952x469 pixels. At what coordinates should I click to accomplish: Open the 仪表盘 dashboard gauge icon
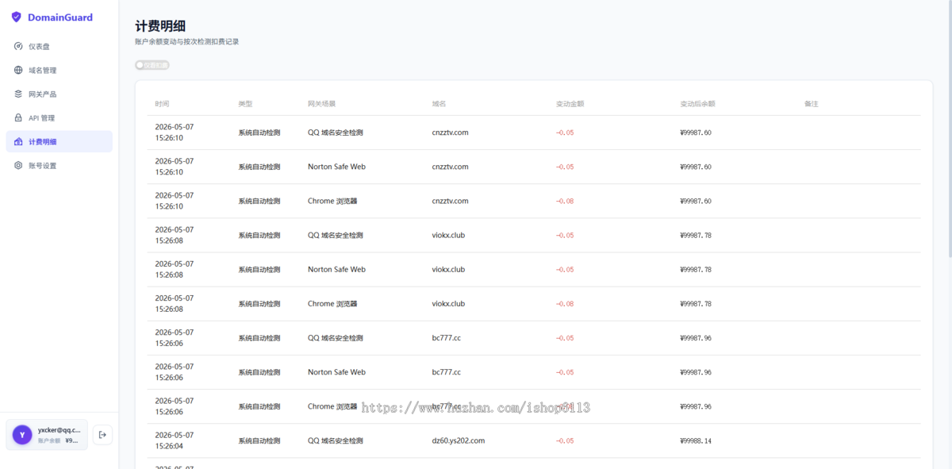pos(19,46)
